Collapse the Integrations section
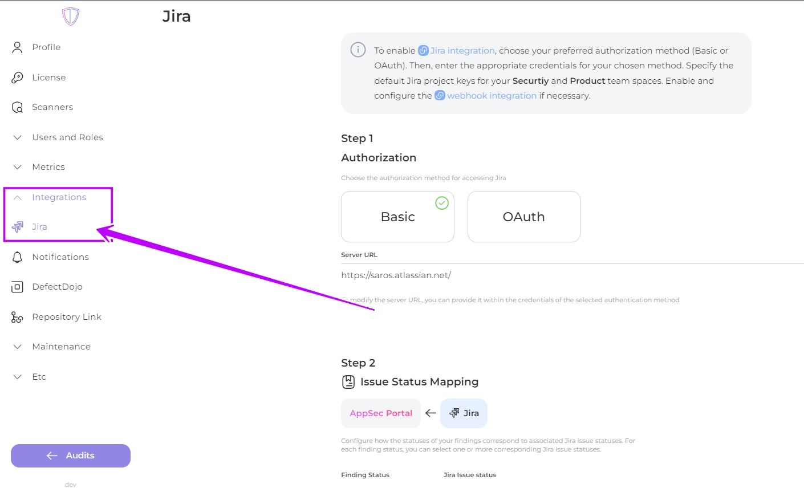The width and height of the screenshot is (804, 496). pyautogui.click(x=59, y=197)
